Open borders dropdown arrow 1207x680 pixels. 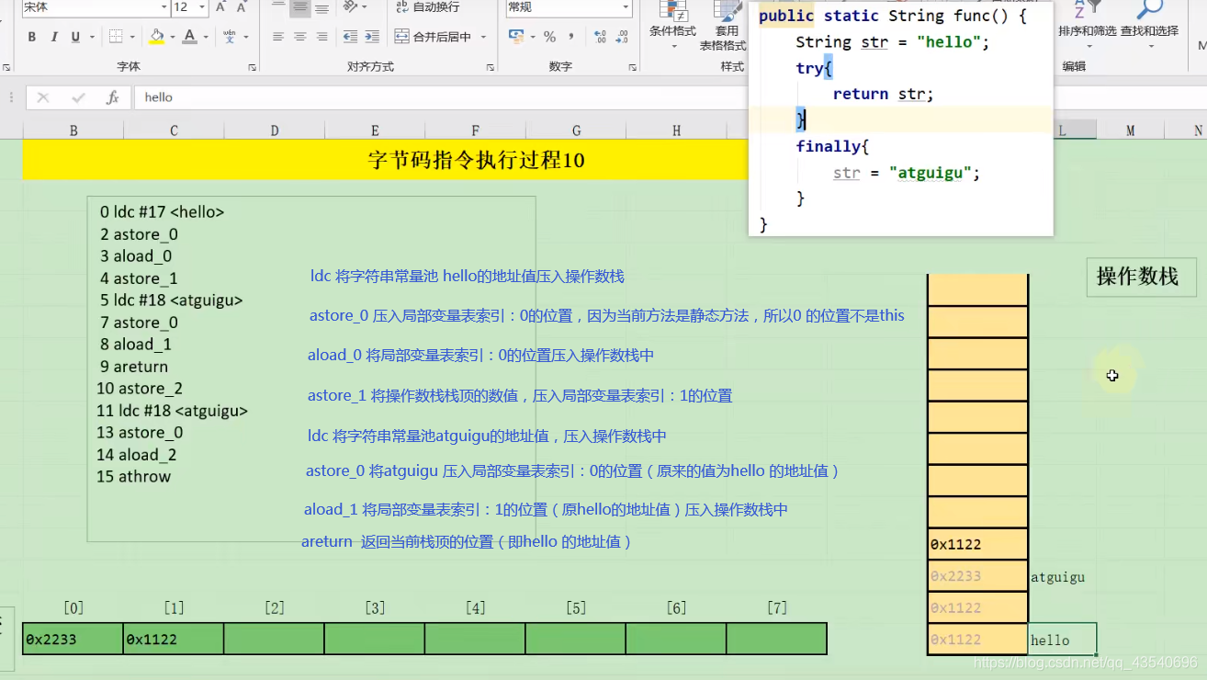pos(133,37)
